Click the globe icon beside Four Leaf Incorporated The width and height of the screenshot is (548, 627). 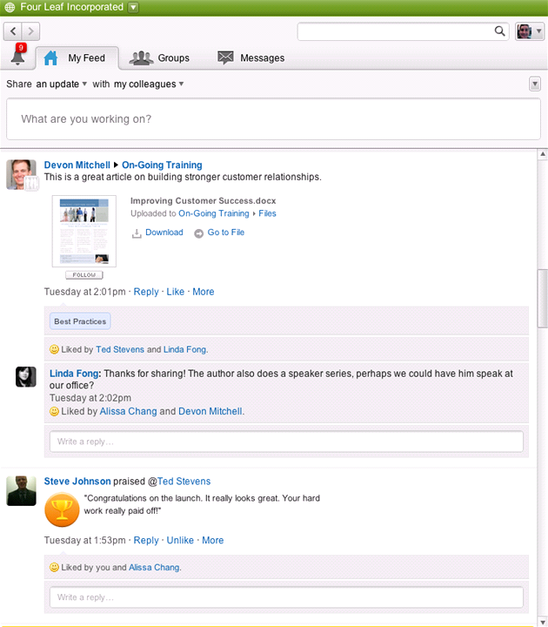[10, 7]
